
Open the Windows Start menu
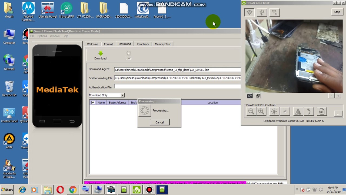7,190
